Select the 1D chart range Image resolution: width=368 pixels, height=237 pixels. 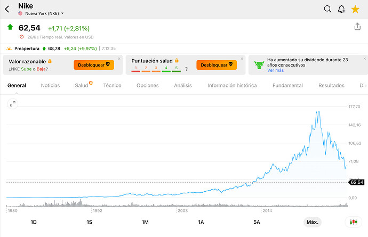click(x=34, y=222)
